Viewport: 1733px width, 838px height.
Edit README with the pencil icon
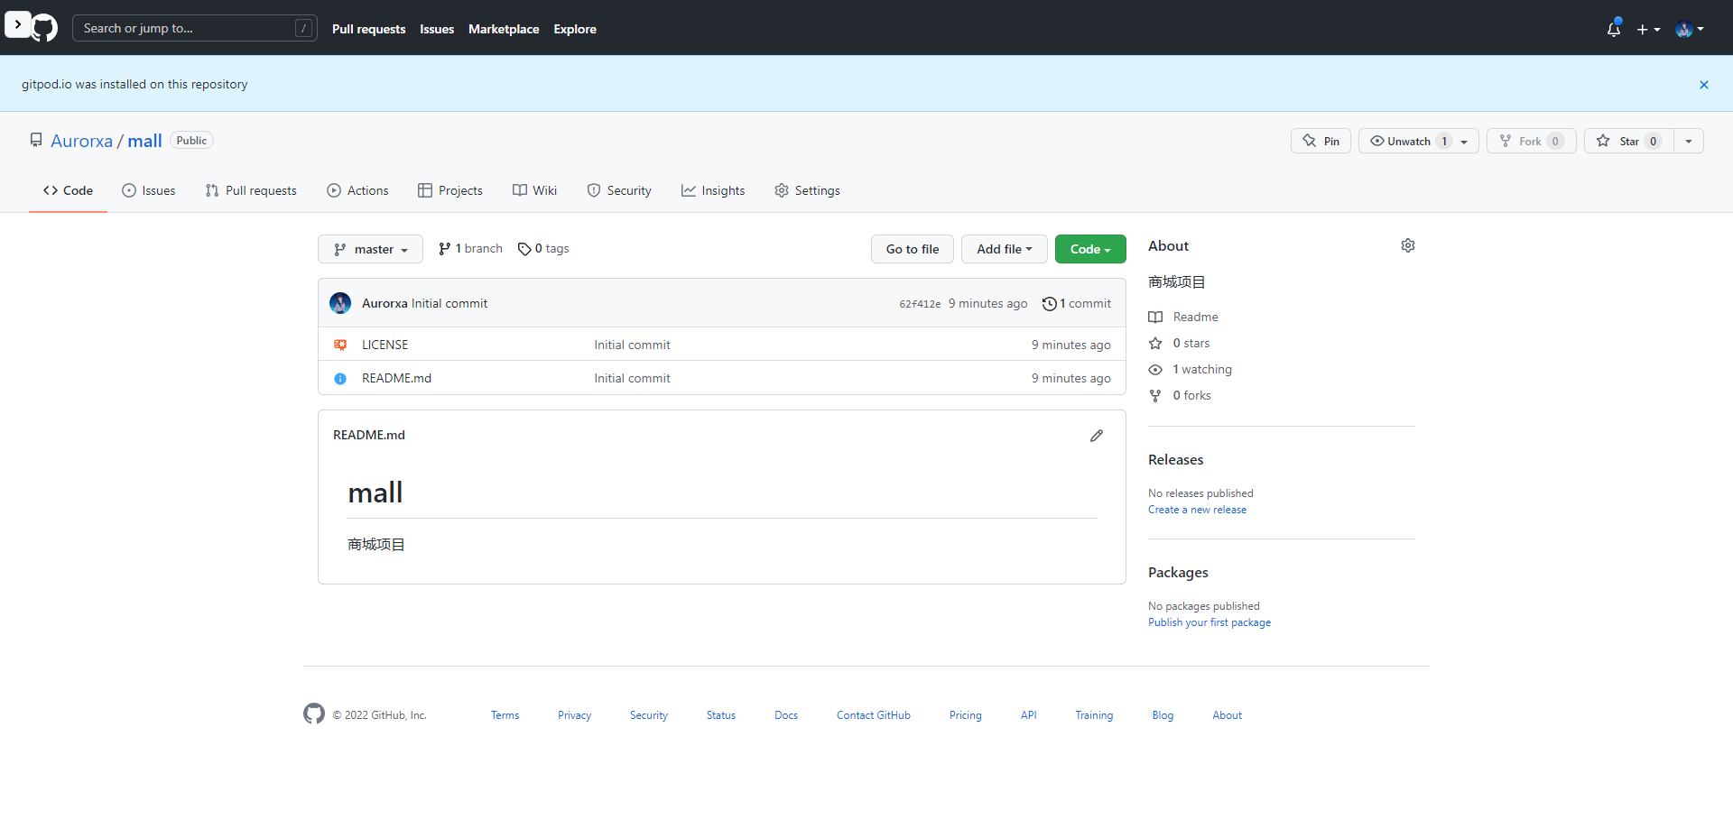[1097, 436]
